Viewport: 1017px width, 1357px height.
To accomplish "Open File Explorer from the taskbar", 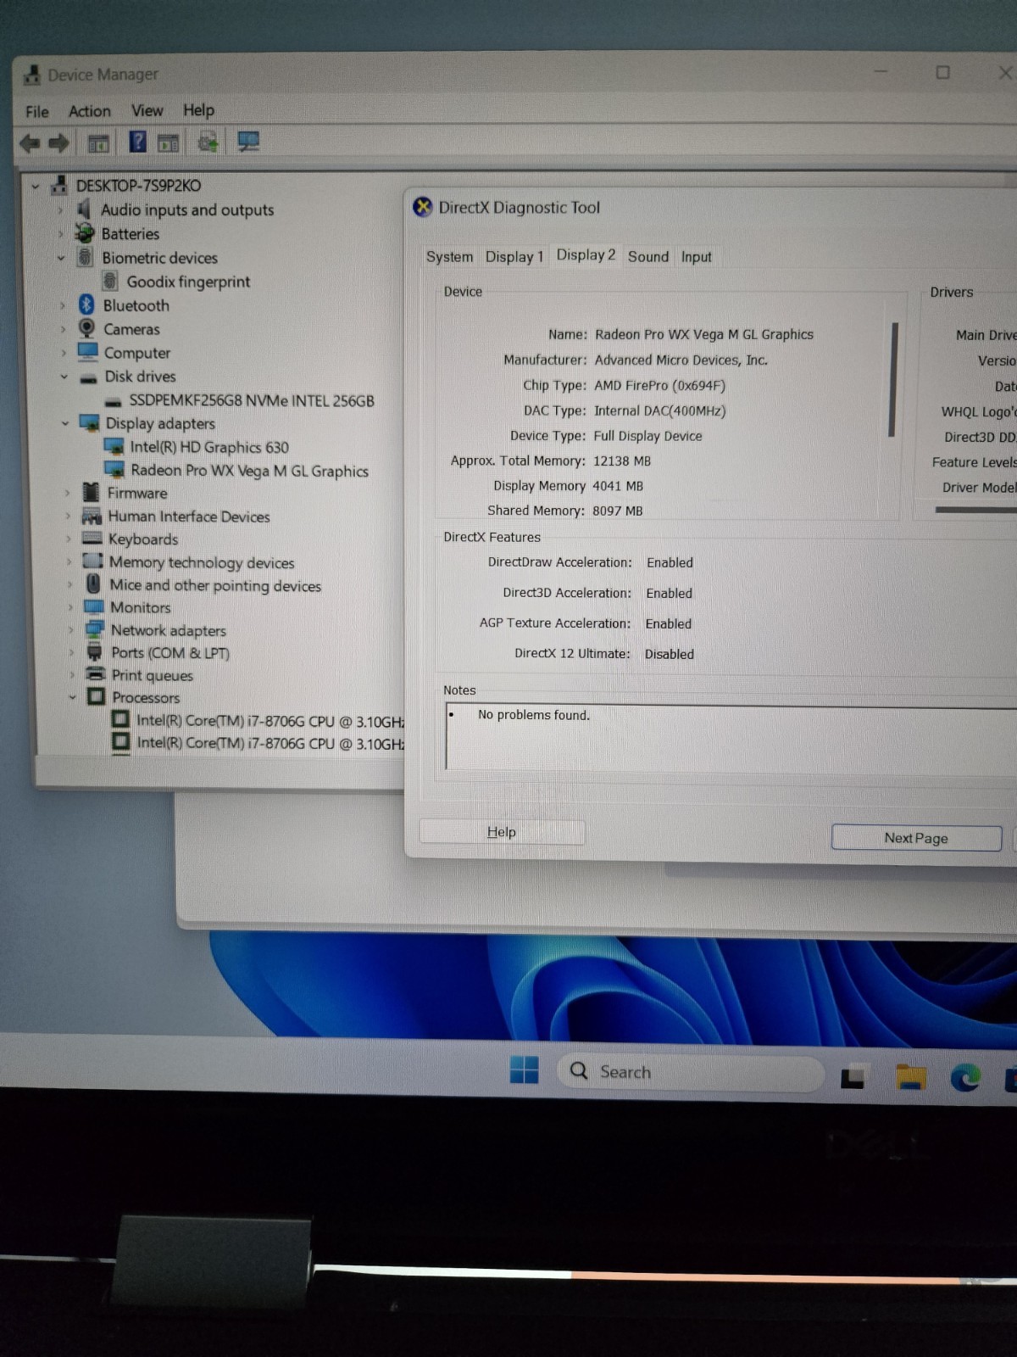I will tap(911, 1077).
